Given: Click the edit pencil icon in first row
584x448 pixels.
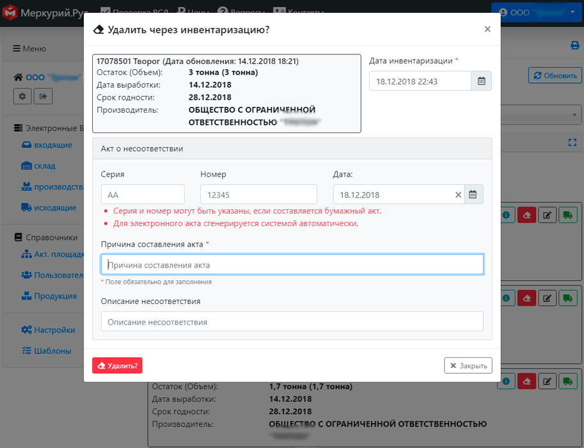Looking at the screenshot, I should click(547, 215).
